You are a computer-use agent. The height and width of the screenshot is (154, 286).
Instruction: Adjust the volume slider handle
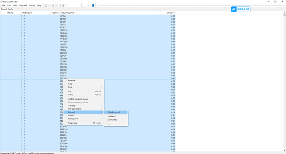tap(93, 5)
